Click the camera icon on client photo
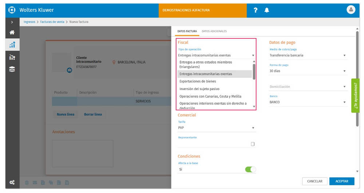This screenshot has width=364, height=193. 70,70
